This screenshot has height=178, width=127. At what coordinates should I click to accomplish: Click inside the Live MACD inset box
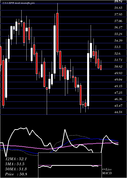point(70,165)
